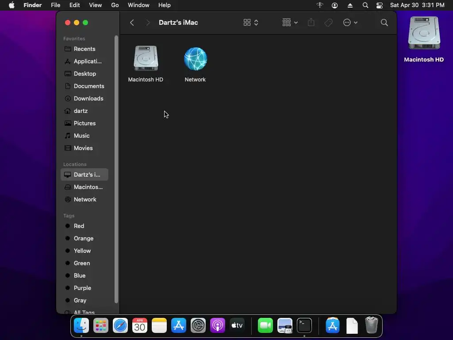Open Finder from the Dock

click(81, 325)
